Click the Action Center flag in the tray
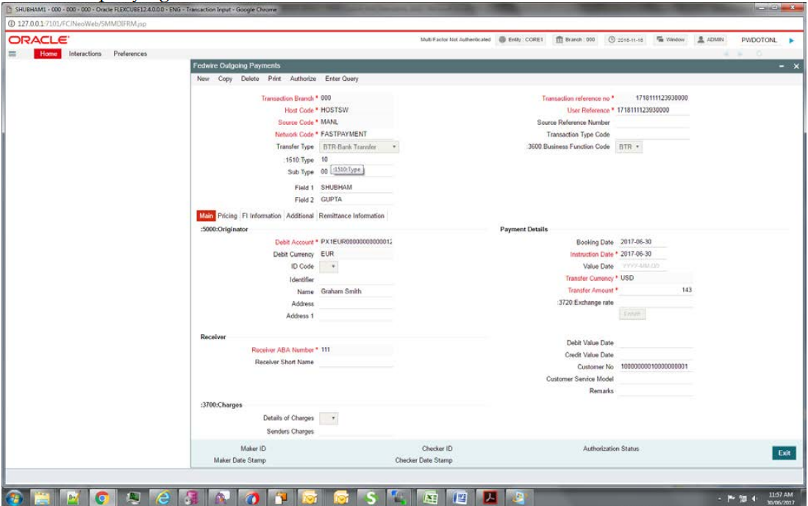Screen dimensions: 808x506 point(731,498)
